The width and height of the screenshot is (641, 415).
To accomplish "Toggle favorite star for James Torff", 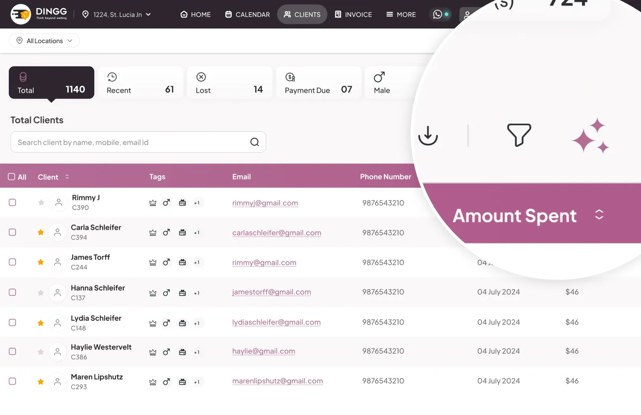I will (40, 262).
